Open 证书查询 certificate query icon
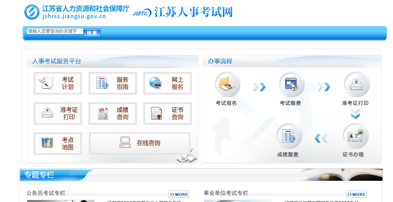Screen dimensions: 393x202 157,113
